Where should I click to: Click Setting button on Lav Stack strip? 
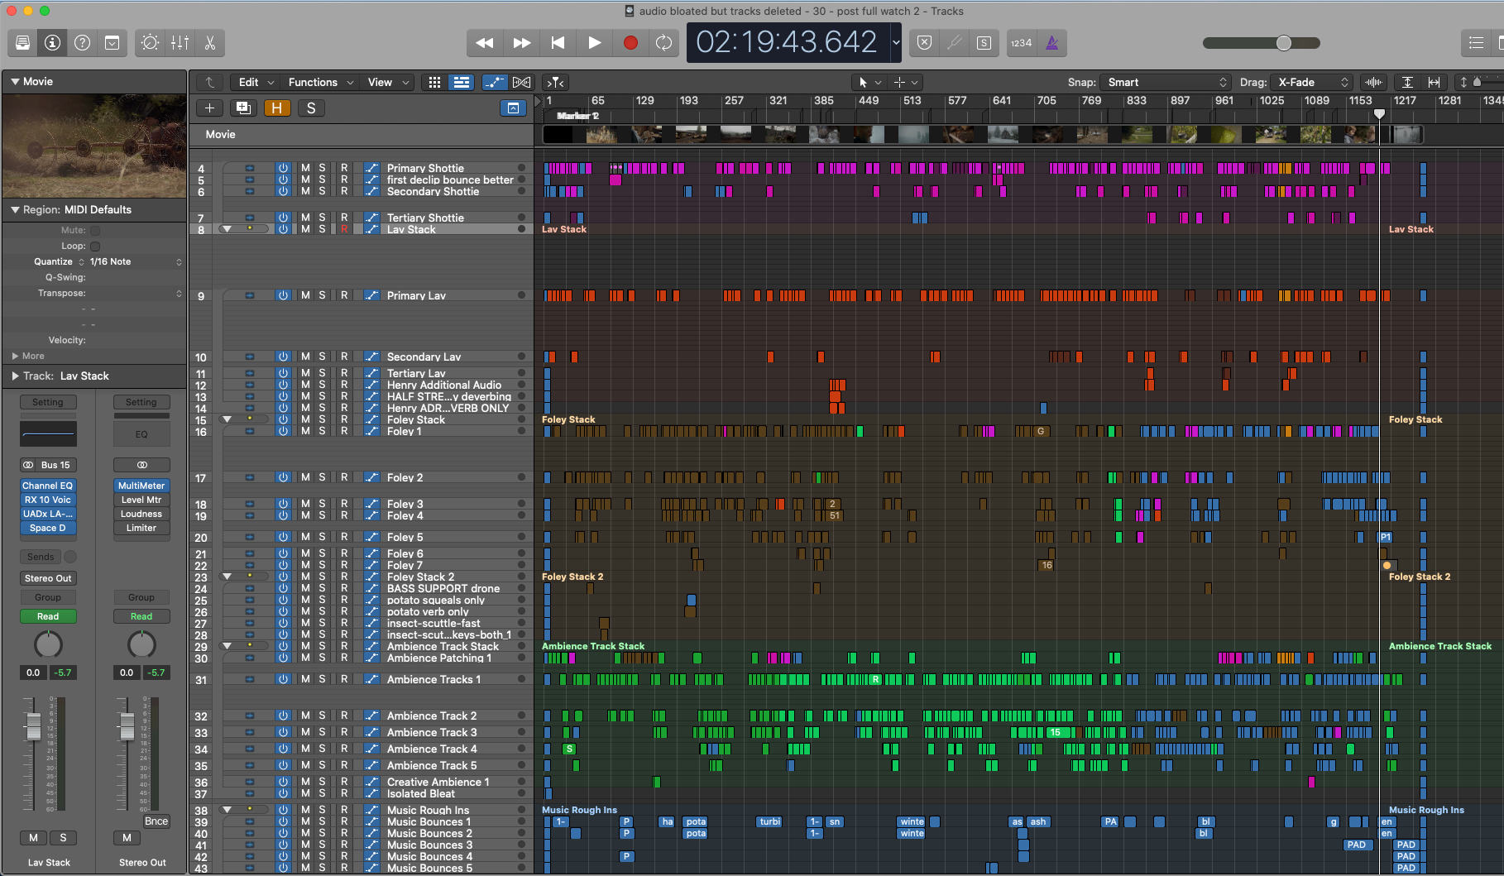48,402
